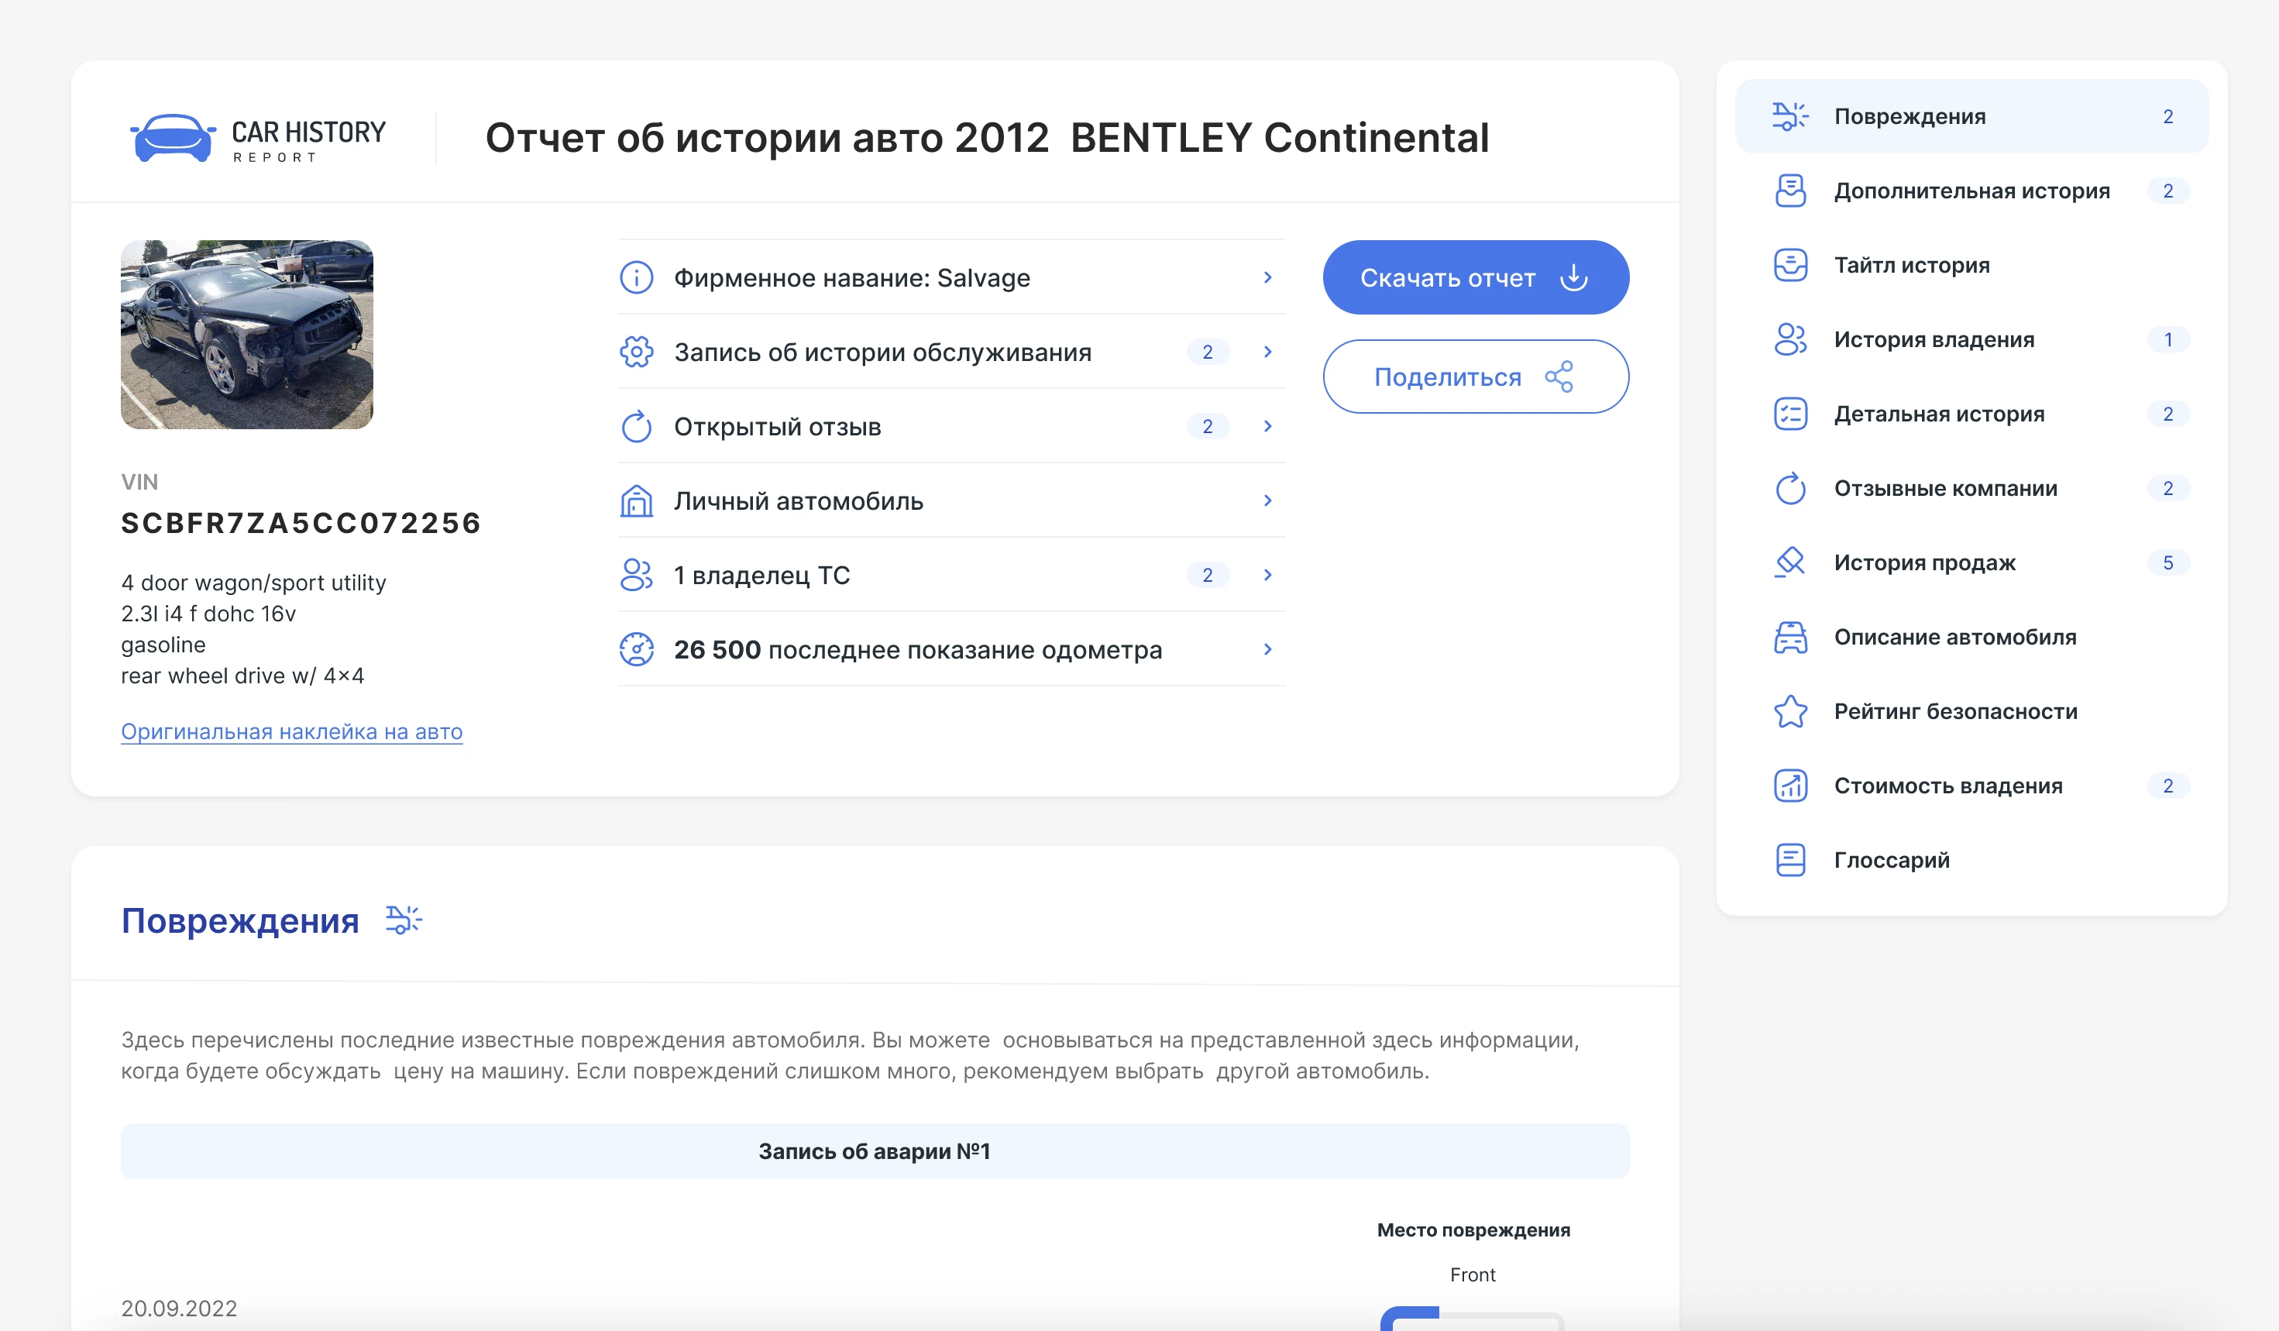Click the Отзывные компании recall icon

[x=1789, y=488]
